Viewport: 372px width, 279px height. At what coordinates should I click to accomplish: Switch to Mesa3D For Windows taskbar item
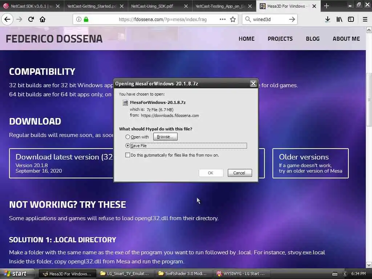coord(67,274)
